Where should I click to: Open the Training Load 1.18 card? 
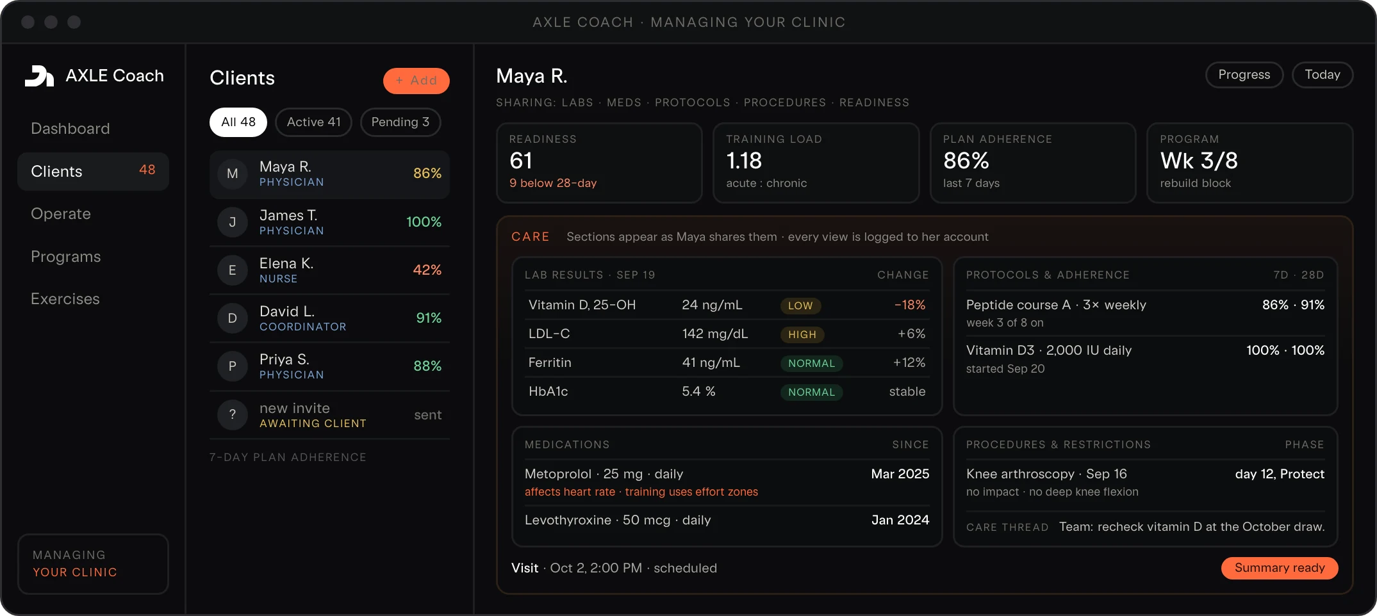click(816, 163)
